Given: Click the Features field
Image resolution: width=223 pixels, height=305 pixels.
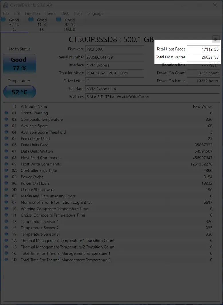Looking at the screenshot, I should (152, 97).
